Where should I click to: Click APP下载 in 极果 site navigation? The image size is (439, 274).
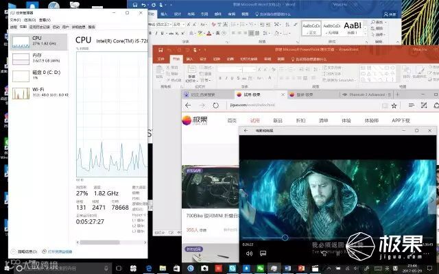click(x=401, y=121)
